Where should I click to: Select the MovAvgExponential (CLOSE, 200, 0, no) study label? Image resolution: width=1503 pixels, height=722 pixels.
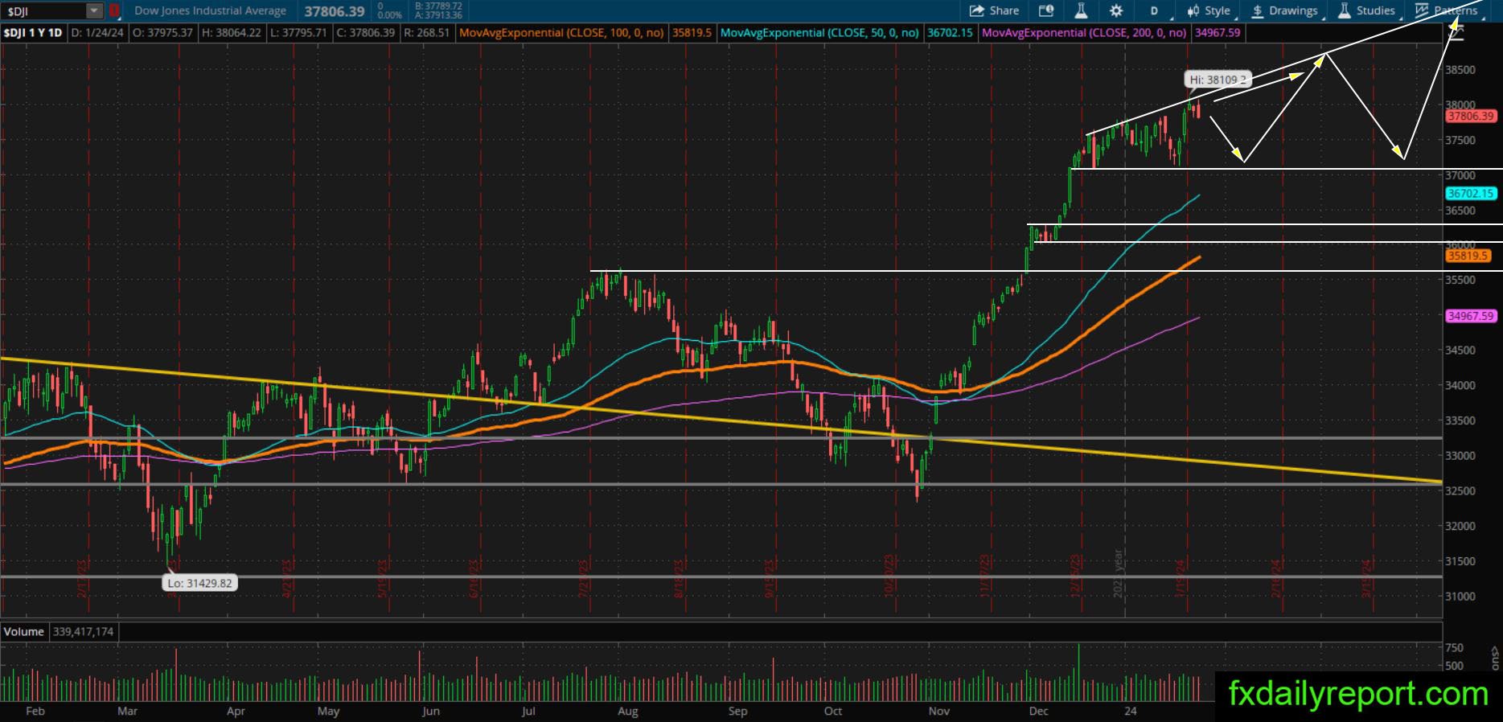click(1084, 33)
